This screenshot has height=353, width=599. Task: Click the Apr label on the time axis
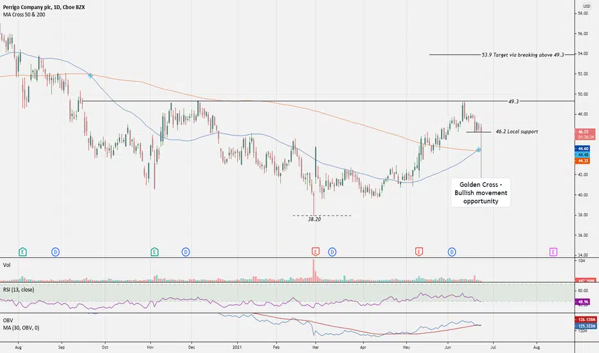click(363, 347)
